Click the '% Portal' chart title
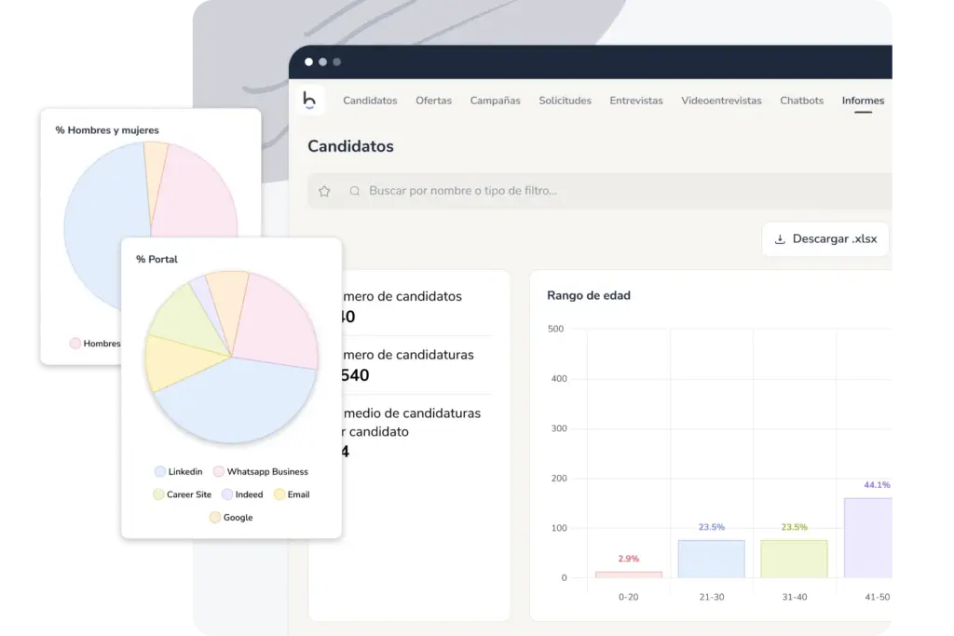 (x=157, y=259)
